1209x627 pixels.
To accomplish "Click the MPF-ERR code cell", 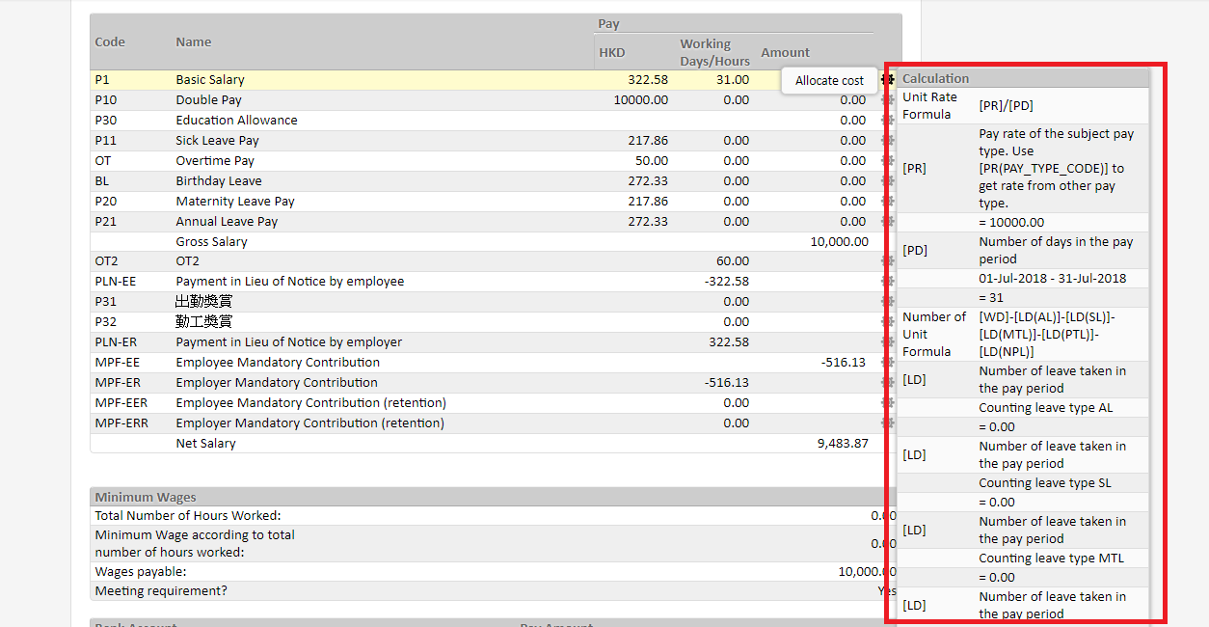I will (121, 423).
